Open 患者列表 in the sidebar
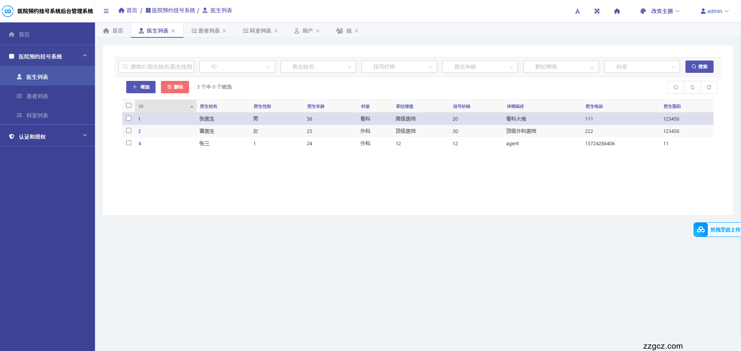741x351 pixels. click(x=37, y=96)
